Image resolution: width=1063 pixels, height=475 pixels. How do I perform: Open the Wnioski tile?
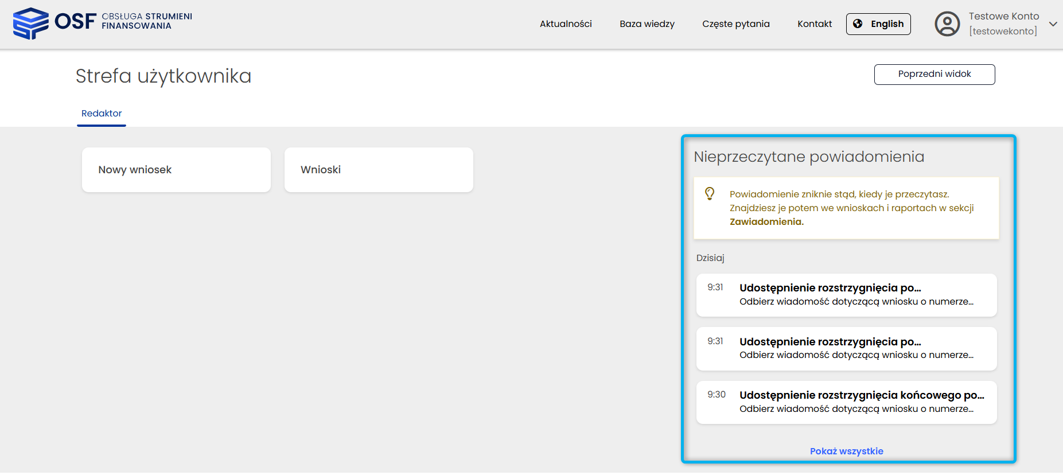(x=379, y=170)
